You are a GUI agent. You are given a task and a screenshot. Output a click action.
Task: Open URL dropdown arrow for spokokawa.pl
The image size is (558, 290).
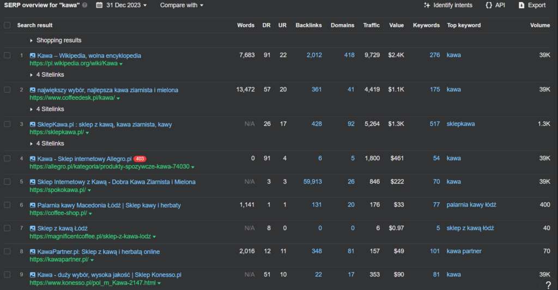(x=89, y=191)
